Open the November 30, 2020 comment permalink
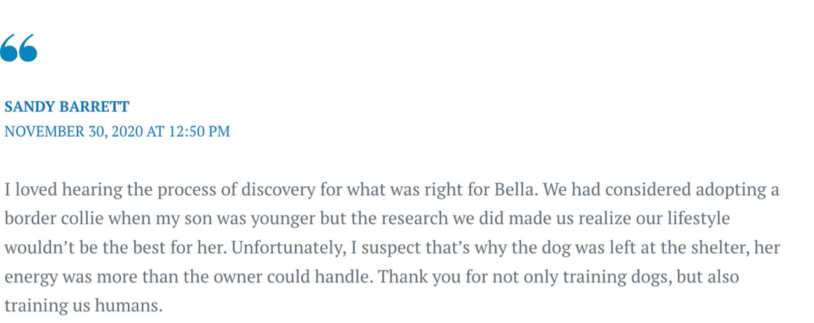This screenshot has height=323, width=814. [x=117, y=132]
